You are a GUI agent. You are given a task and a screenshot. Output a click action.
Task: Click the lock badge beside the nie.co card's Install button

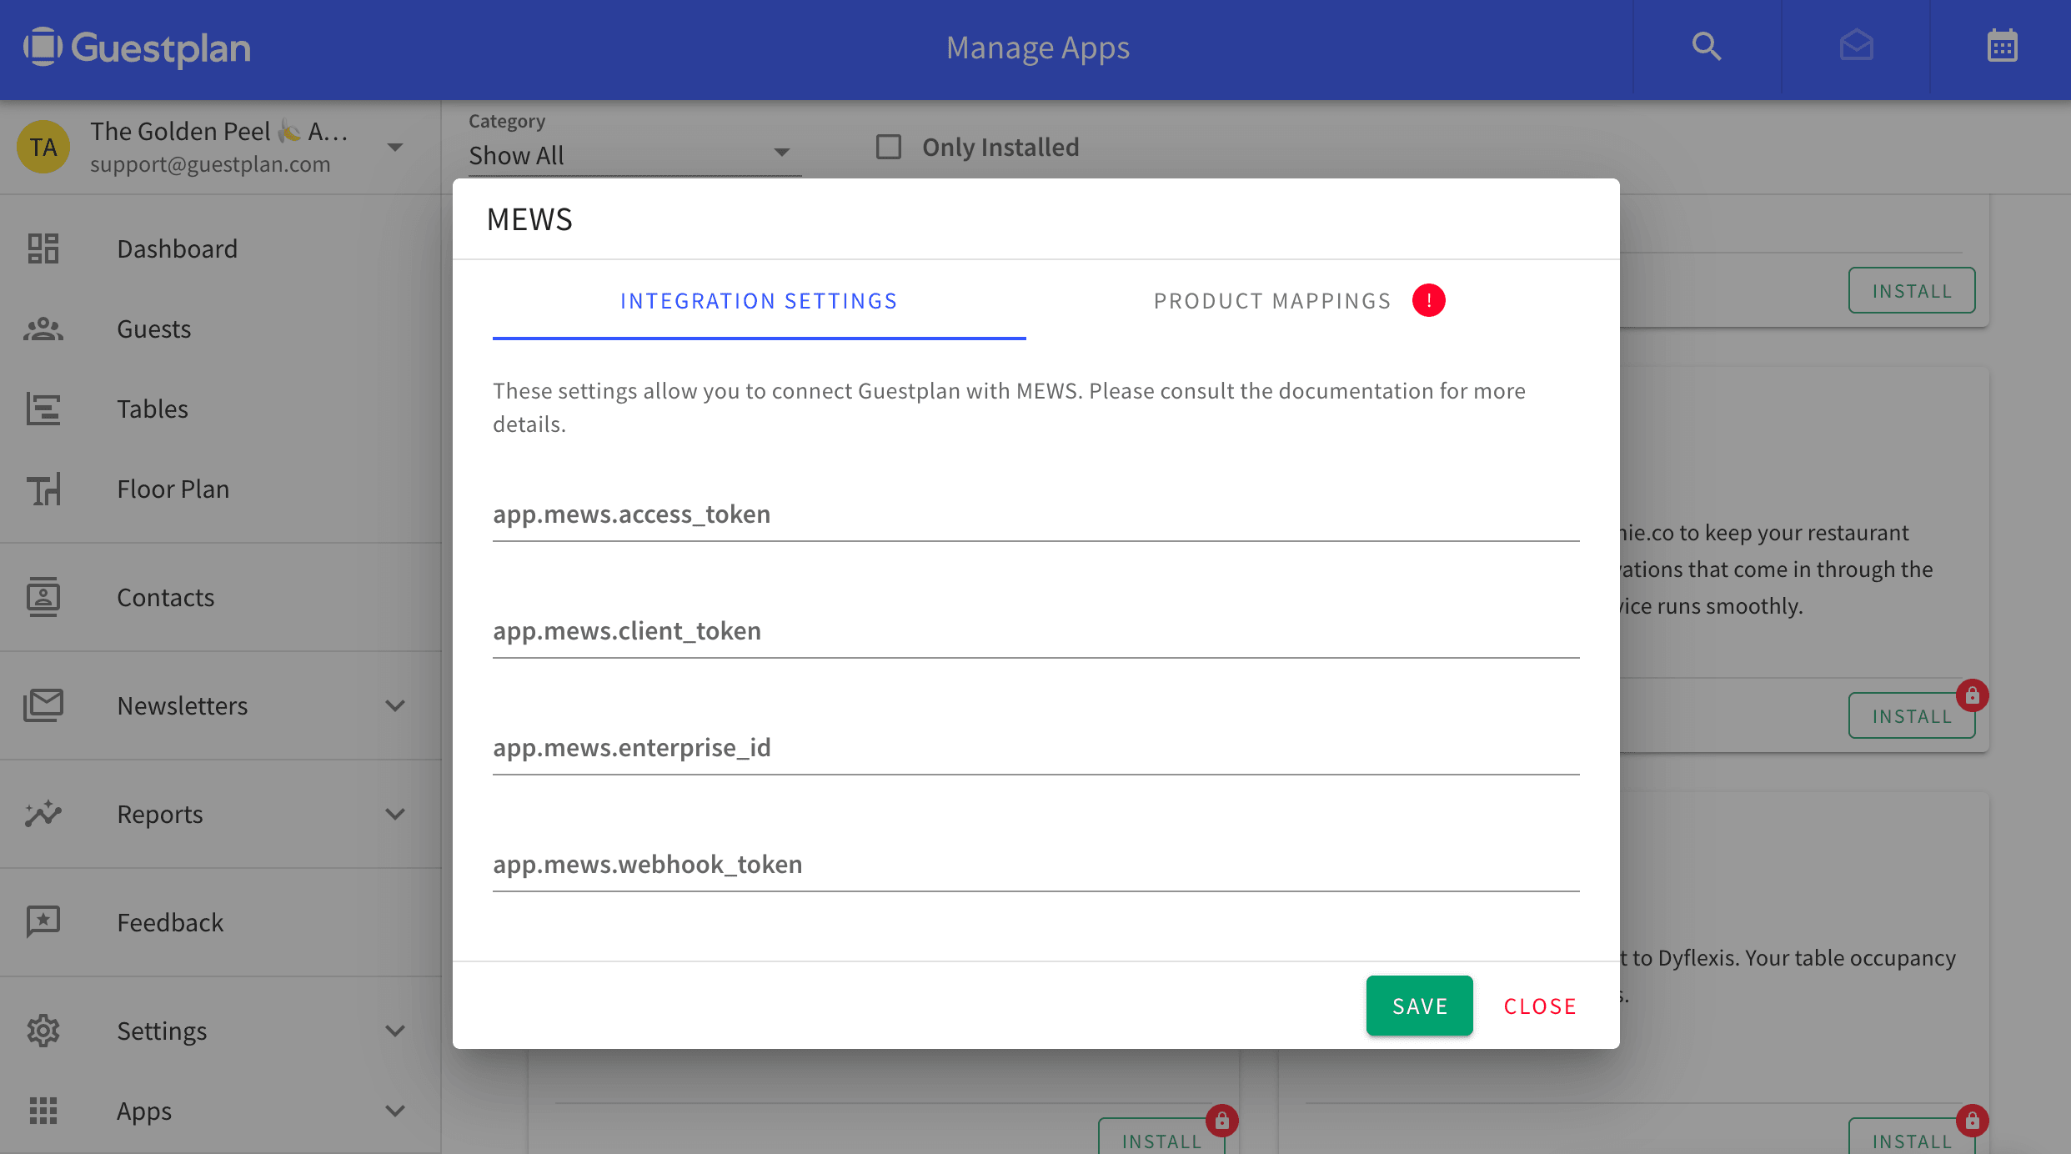coord(1972,695)
